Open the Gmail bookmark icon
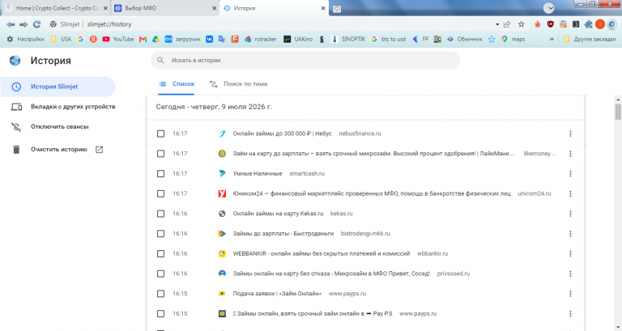Viewport: 622px width, 331px height. click(x=143, y=39)
